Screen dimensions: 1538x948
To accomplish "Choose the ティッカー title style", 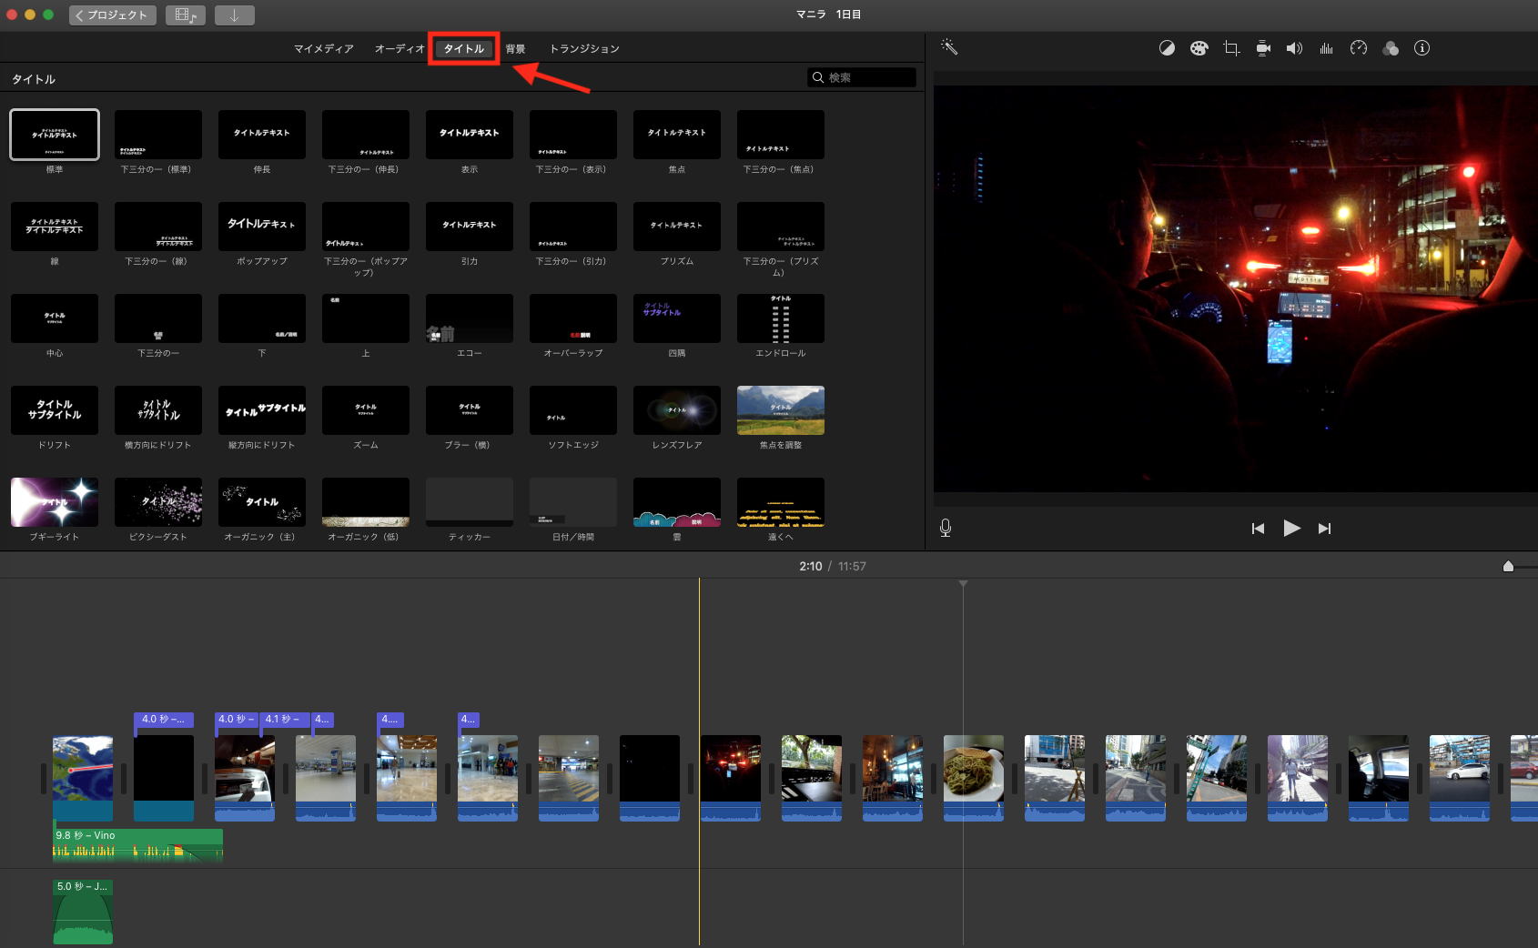I will click(x=470, y=502).
